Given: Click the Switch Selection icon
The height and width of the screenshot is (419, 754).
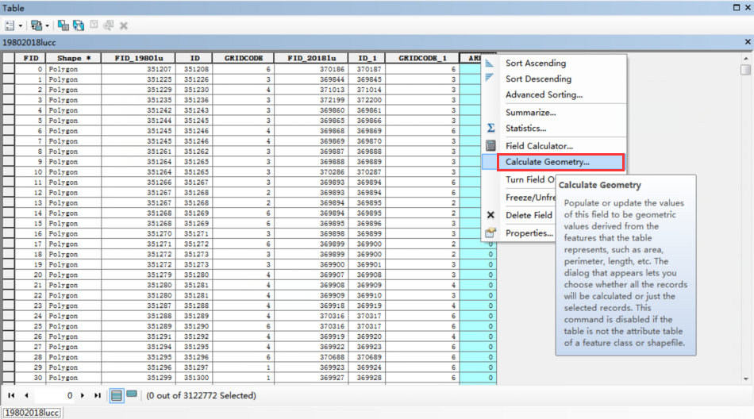Looking at the screenshot, I should pos(79,25).
